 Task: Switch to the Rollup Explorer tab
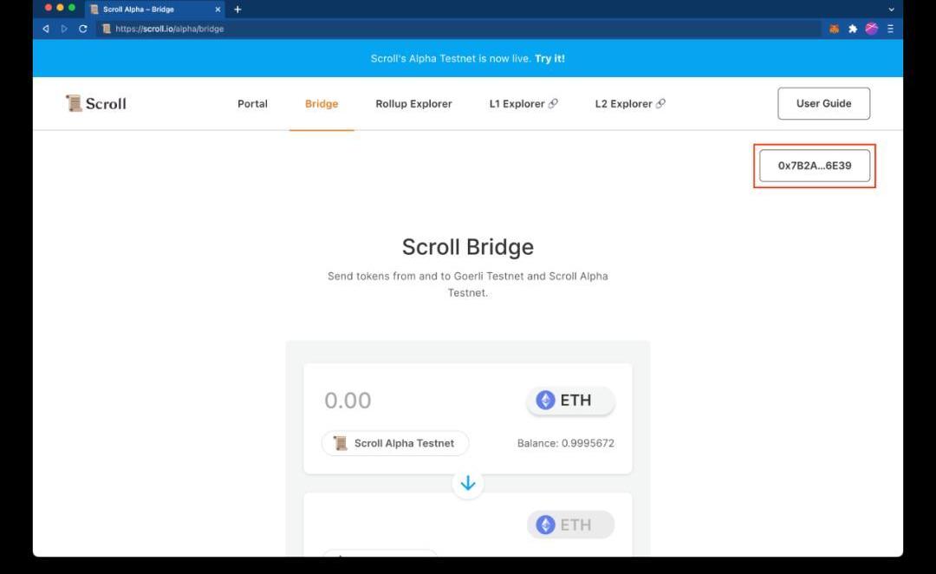pyautogui.click(x=413, y=104)
